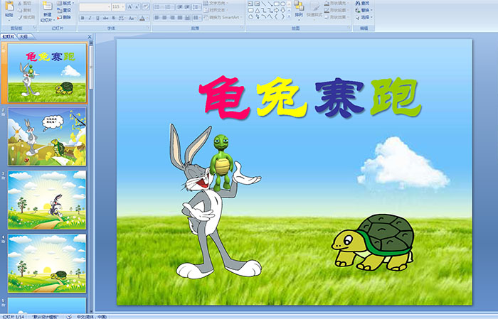
Task: Toggle Align Text Right
Action: point(172,18)
